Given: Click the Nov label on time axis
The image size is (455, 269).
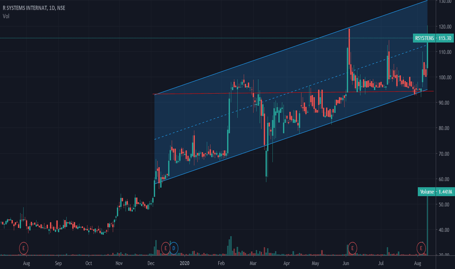Looking at the screenshot, I should [119, 263].
